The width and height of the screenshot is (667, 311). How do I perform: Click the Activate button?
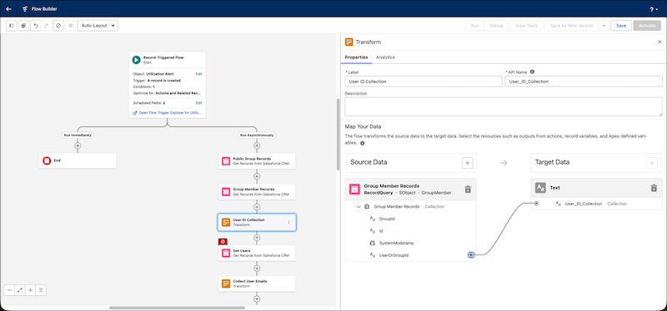(x=647, y=26)
